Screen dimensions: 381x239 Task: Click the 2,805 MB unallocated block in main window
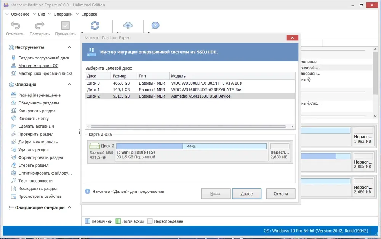363,162
